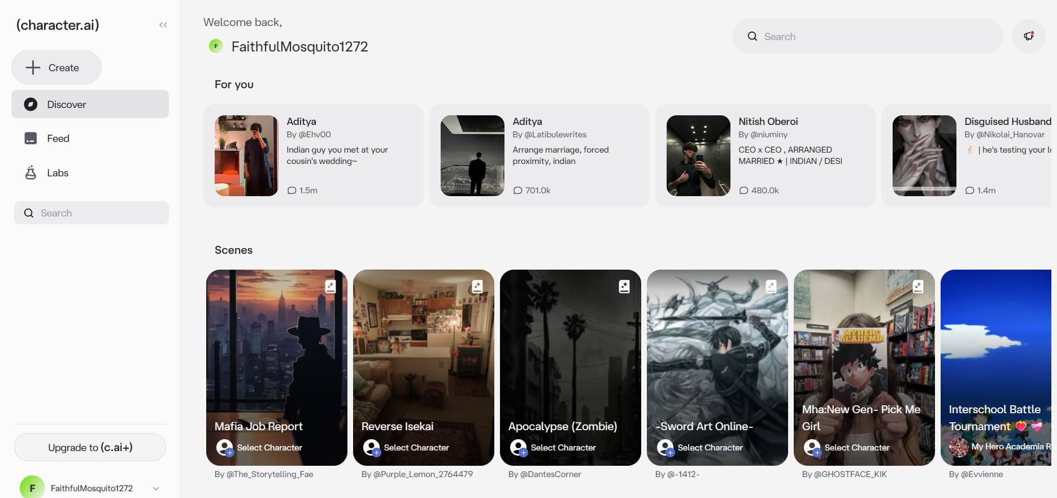Image resolution: width=1057 pixels, height=498 pixels.
Task: Click the sidebar search magnifier icon
Action: pos(29,213)
